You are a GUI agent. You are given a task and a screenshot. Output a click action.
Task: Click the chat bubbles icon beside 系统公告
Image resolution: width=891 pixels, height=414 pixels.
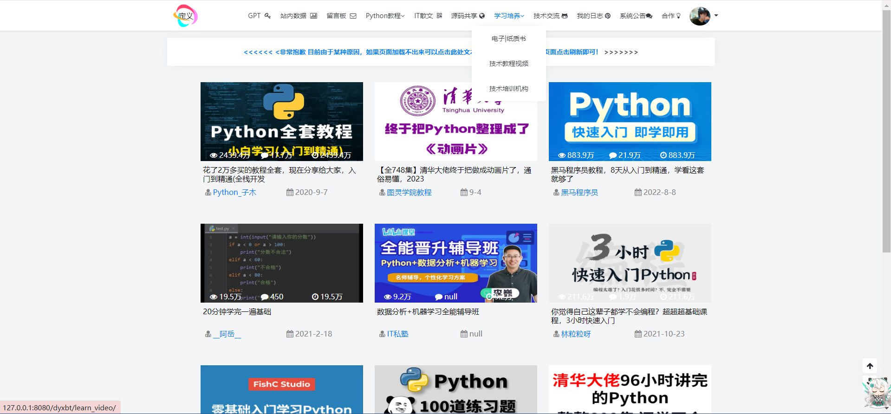649,16
